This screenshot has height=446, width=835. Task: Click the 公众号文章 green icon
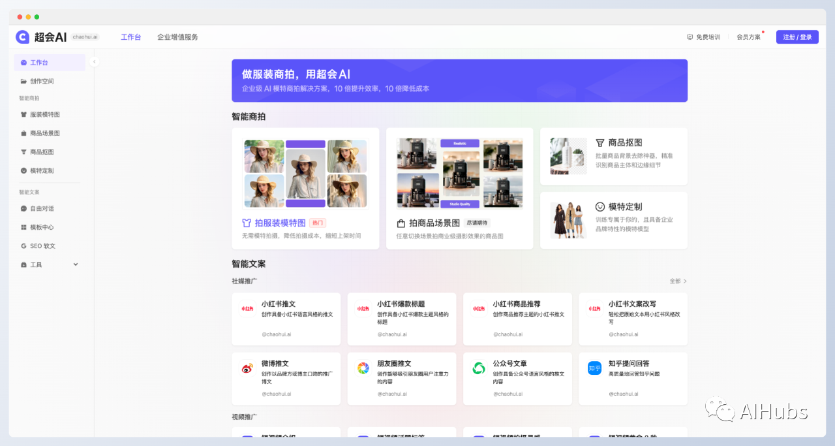point(479,368)
